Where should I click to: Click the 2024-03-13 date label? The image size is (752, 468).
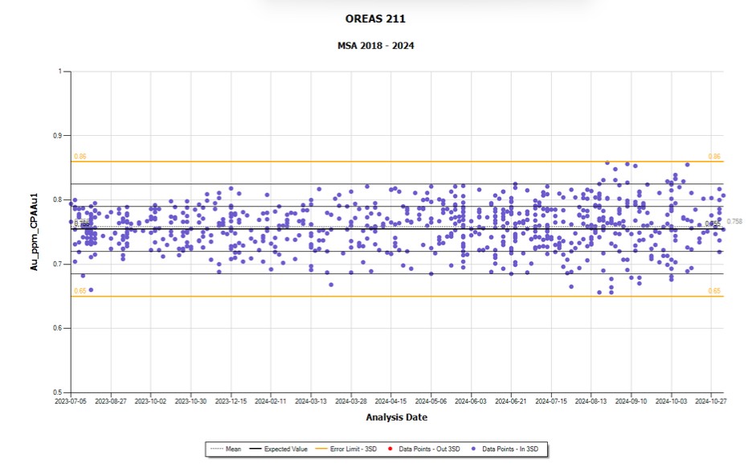tap(311, 401)
